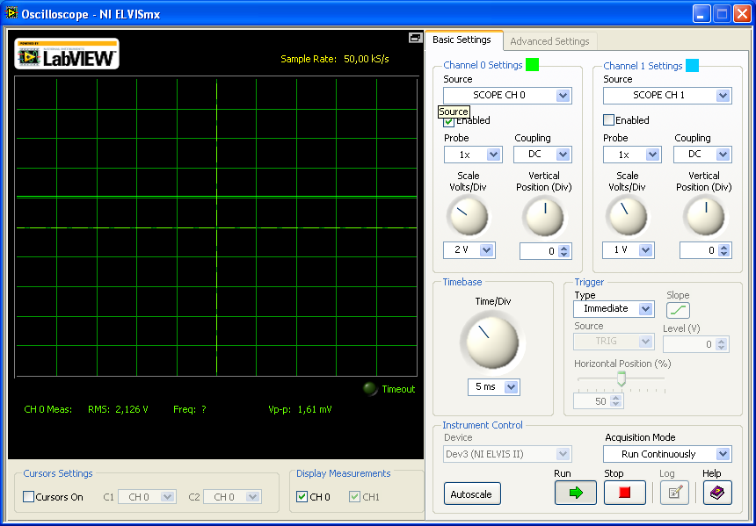Click the Oscilloscope title bar app icon
Viewport: 756px width, 526px height.
pyautogui.click(x=11, y=13)
